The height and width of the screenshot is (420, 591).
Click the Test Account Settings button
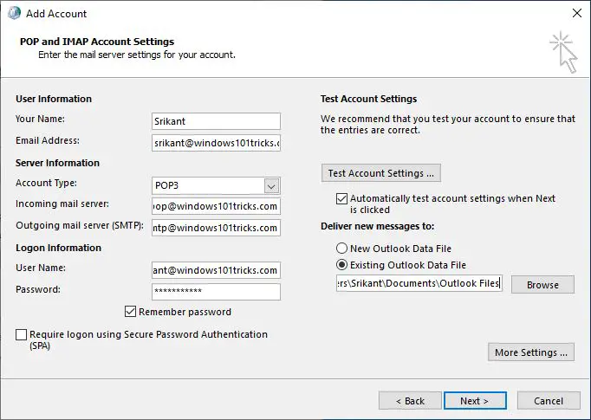click(381, 173)
